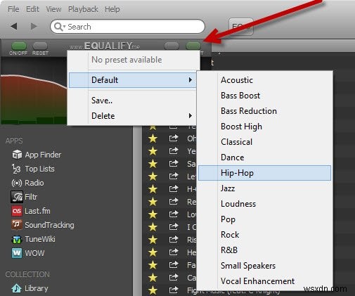Go forward with the right arrow

coord(34,26)
